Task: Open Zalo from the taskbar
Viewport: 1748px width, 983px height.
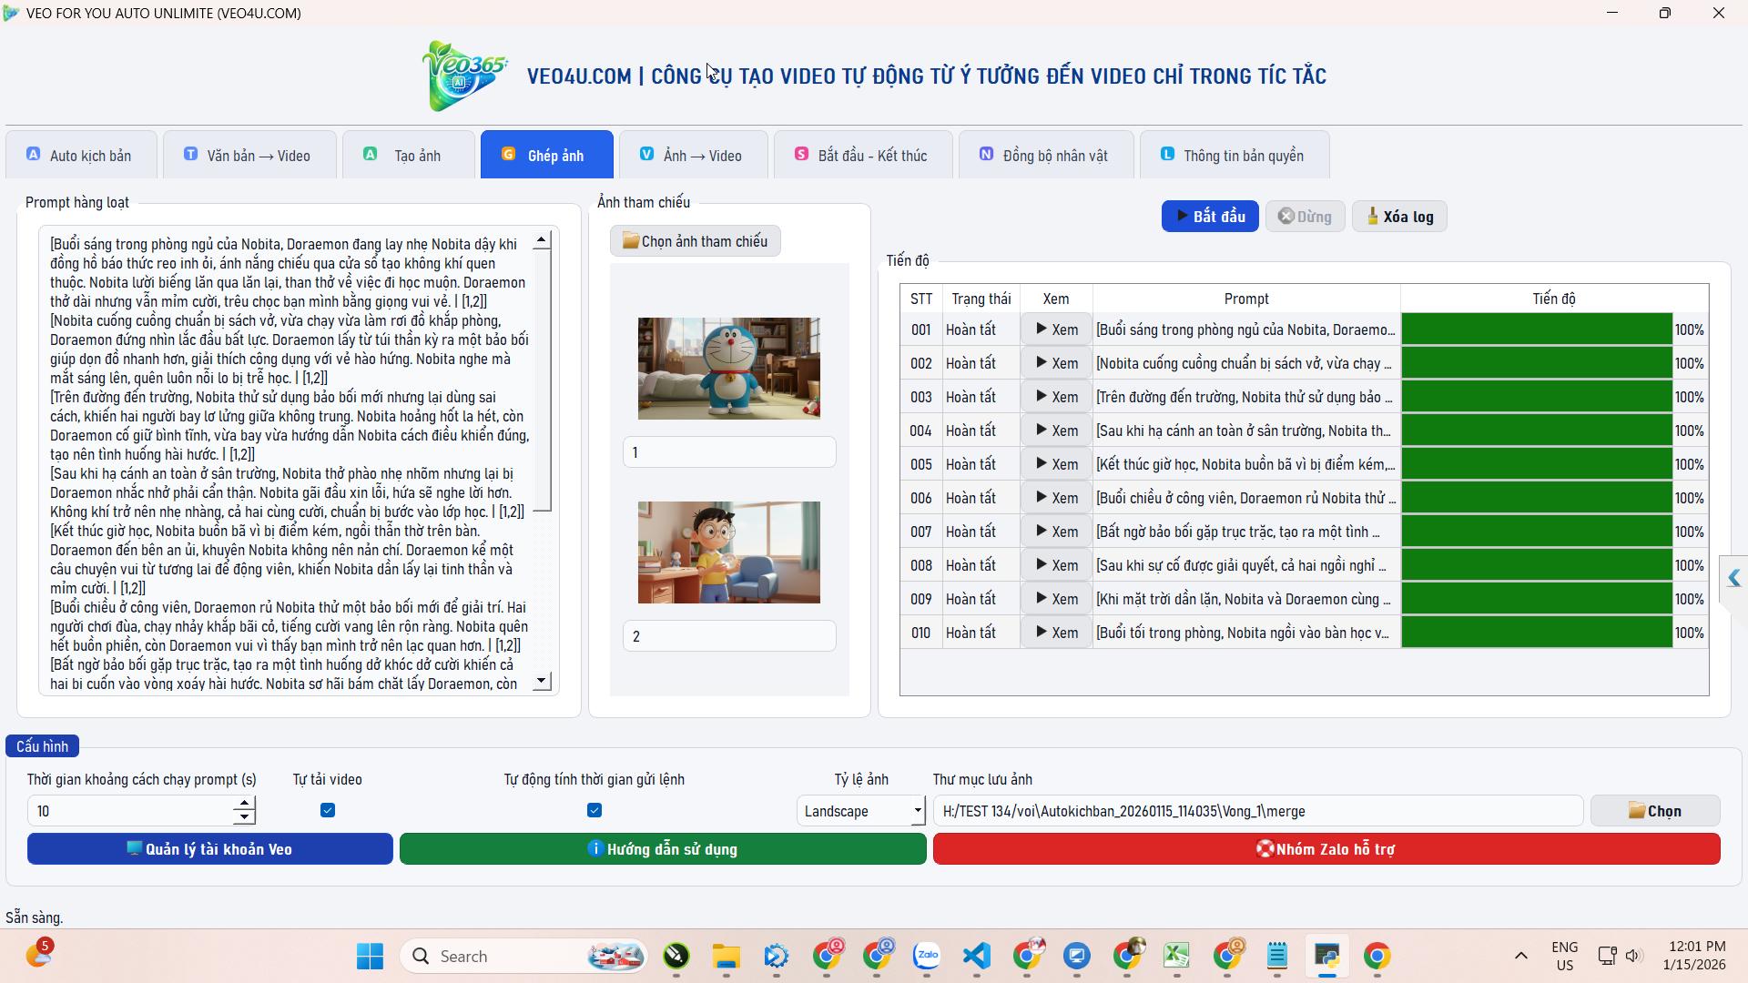Action: [927, 956]
